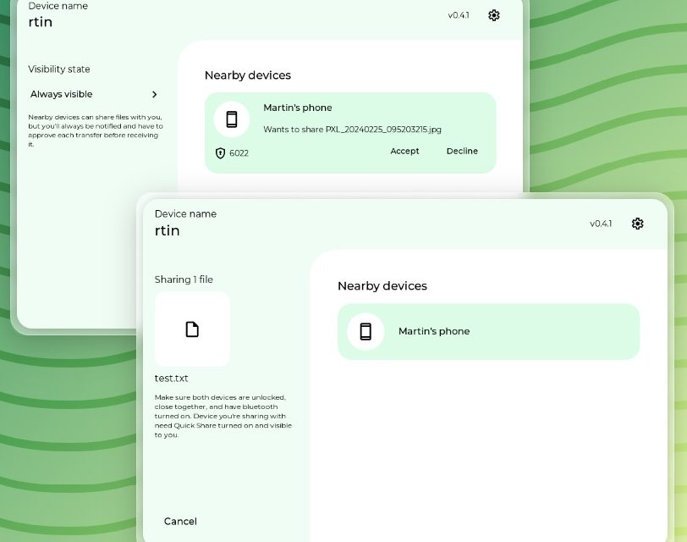Click the v0.4.1 version label
Image resolution: width=687 pixels, height=542 pixels.
click(x=602, y=223)
